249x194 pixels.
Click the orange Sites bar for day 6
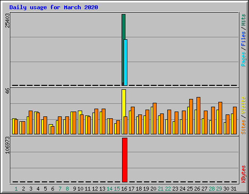coord(53,130)
